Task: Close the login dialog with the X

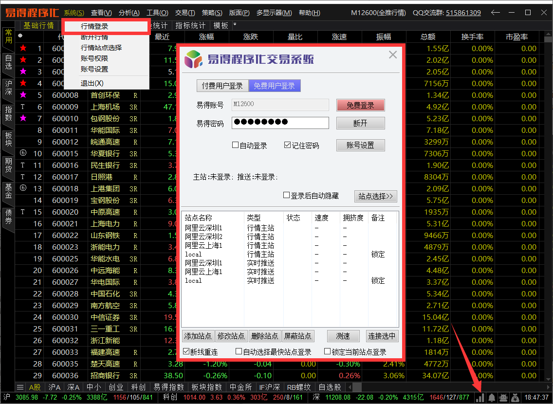Action: click(x=393, y=55)
